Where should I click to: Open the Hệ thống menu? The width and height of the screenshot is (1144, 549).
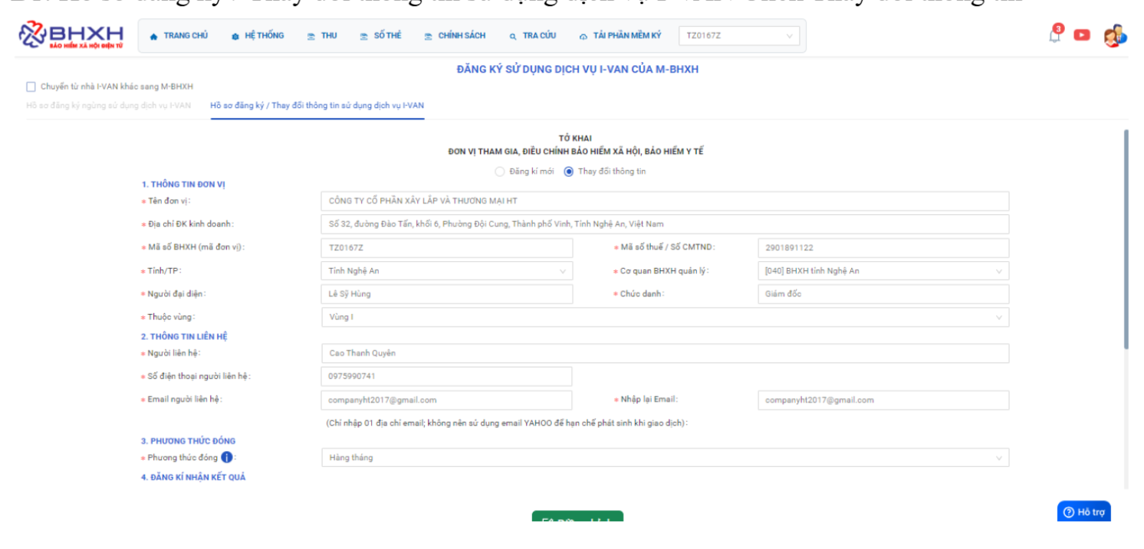pyautogui.click(x=258, y=36)
